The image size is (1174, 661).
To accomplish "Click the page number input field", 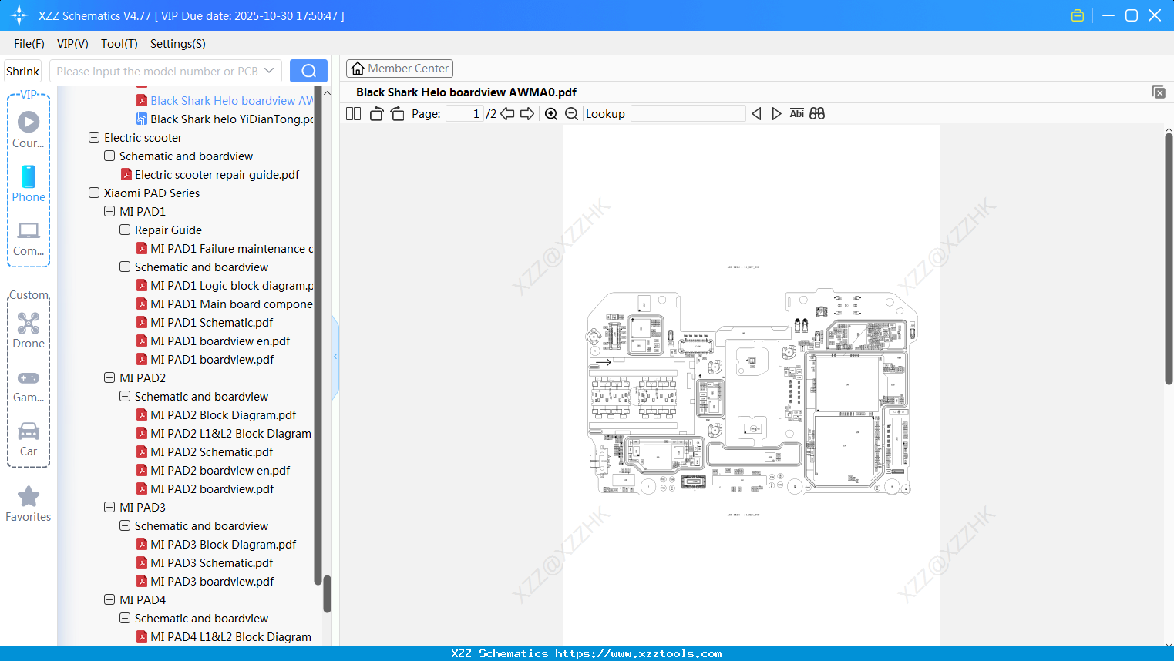I will click(x=465, y=114).
